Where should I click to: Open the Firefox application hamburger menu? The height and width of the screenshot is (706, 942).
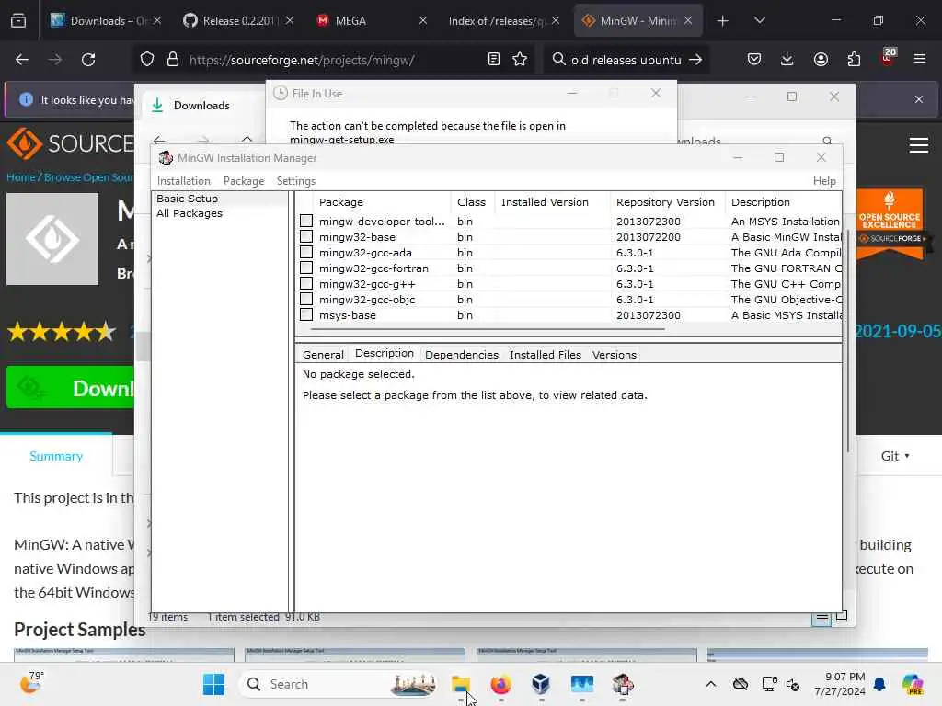[920, 60]
